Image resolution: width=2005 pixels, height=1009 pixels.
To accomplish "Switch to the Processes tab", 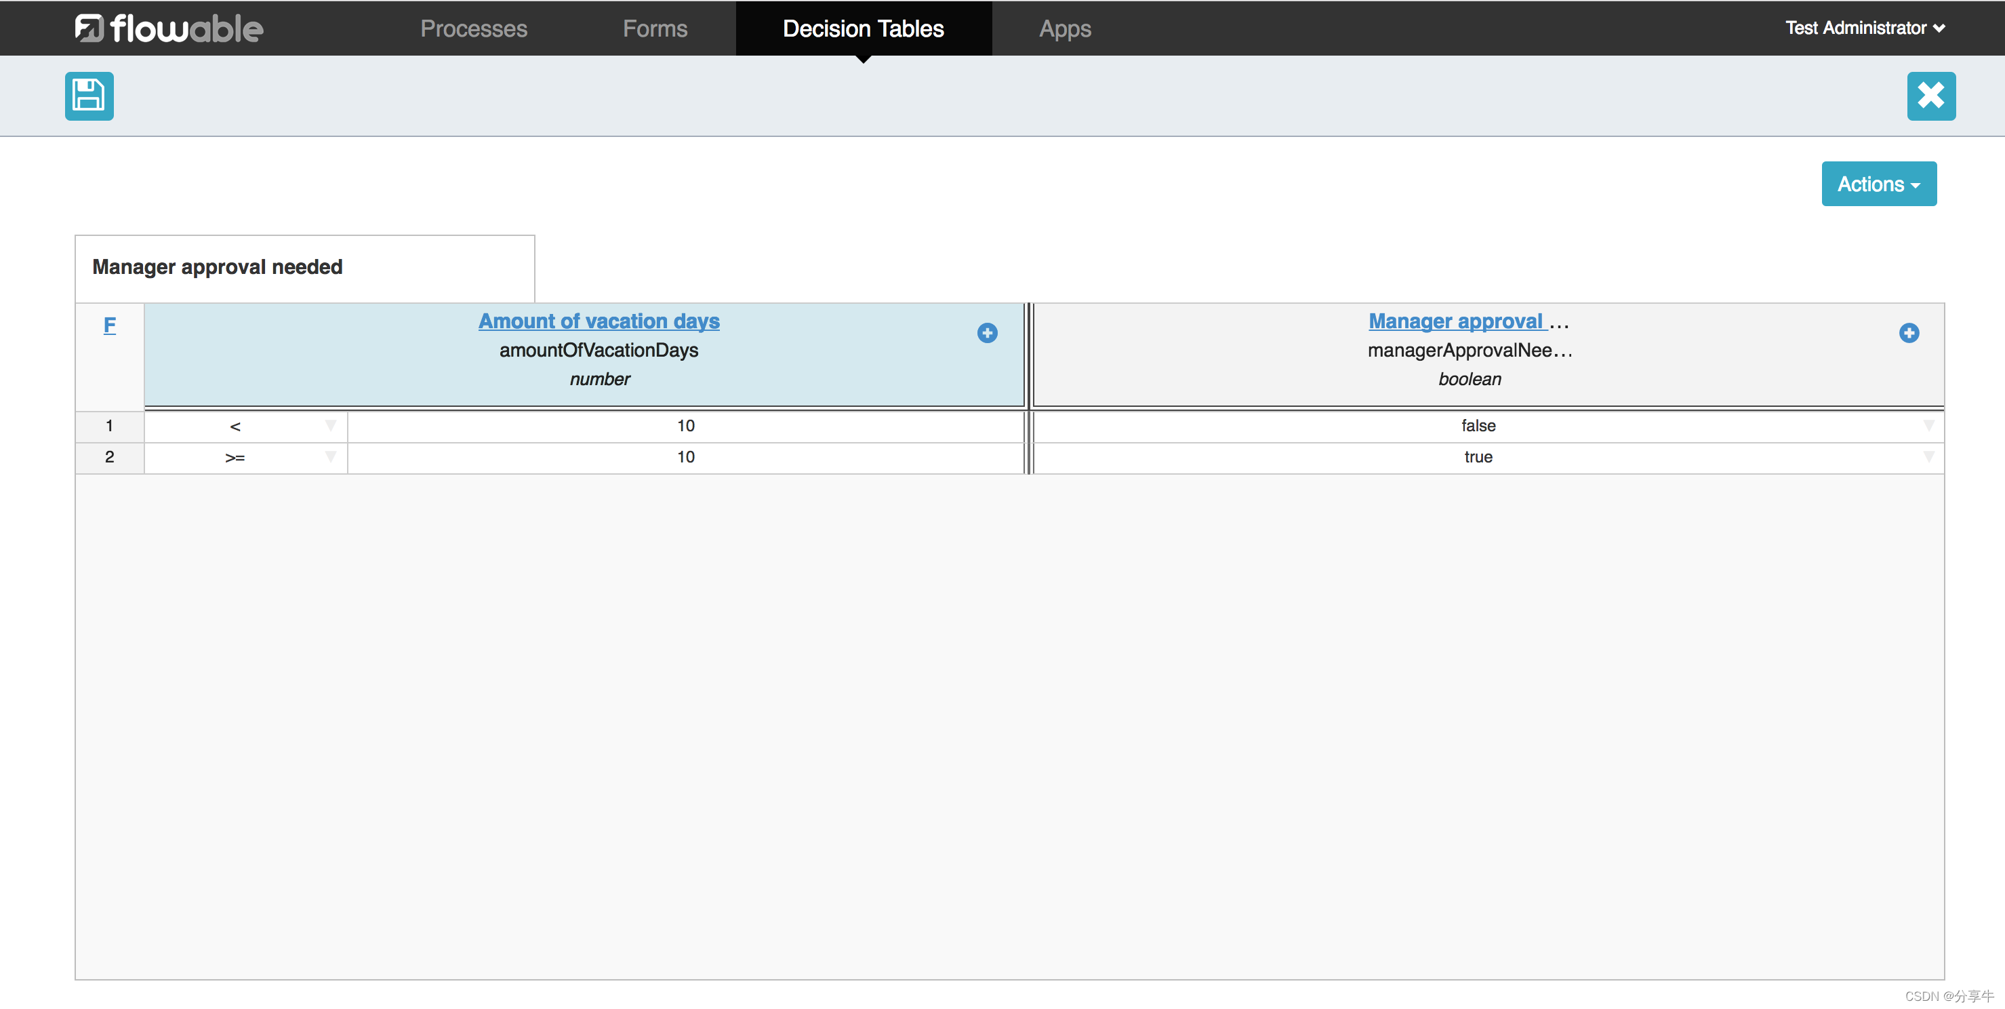I will tap(474, 27).
